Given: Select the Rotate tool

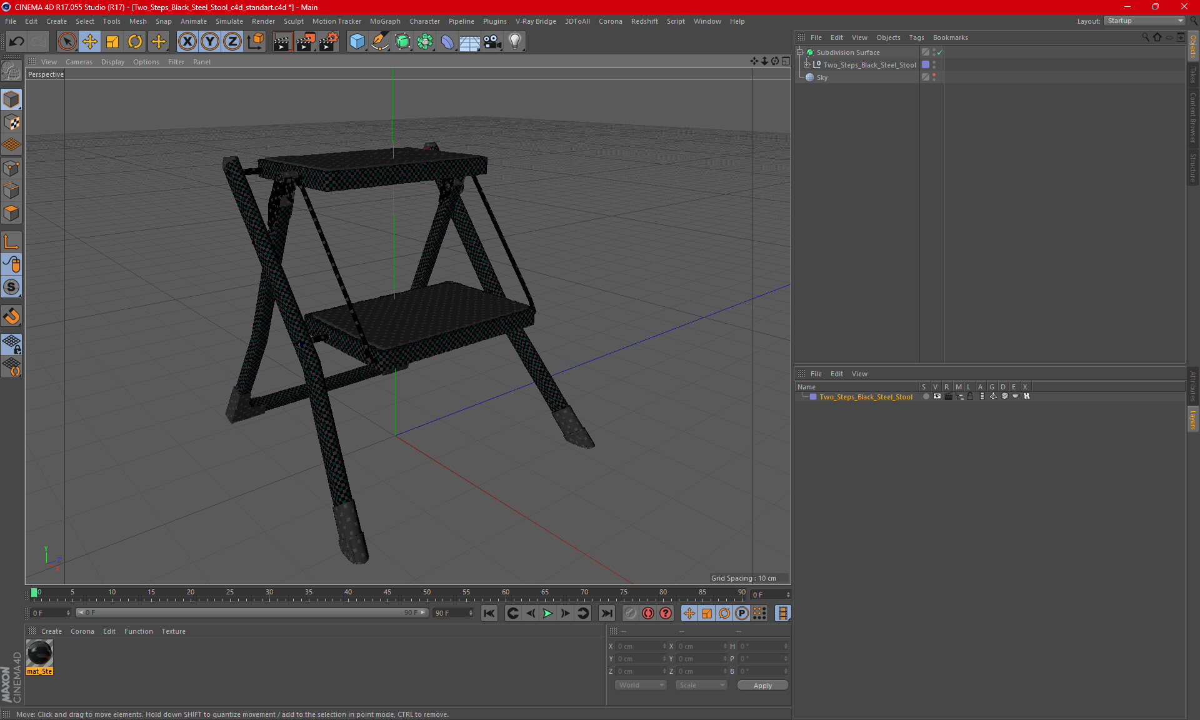Looking at the screenshot, I should click(134, 40).
